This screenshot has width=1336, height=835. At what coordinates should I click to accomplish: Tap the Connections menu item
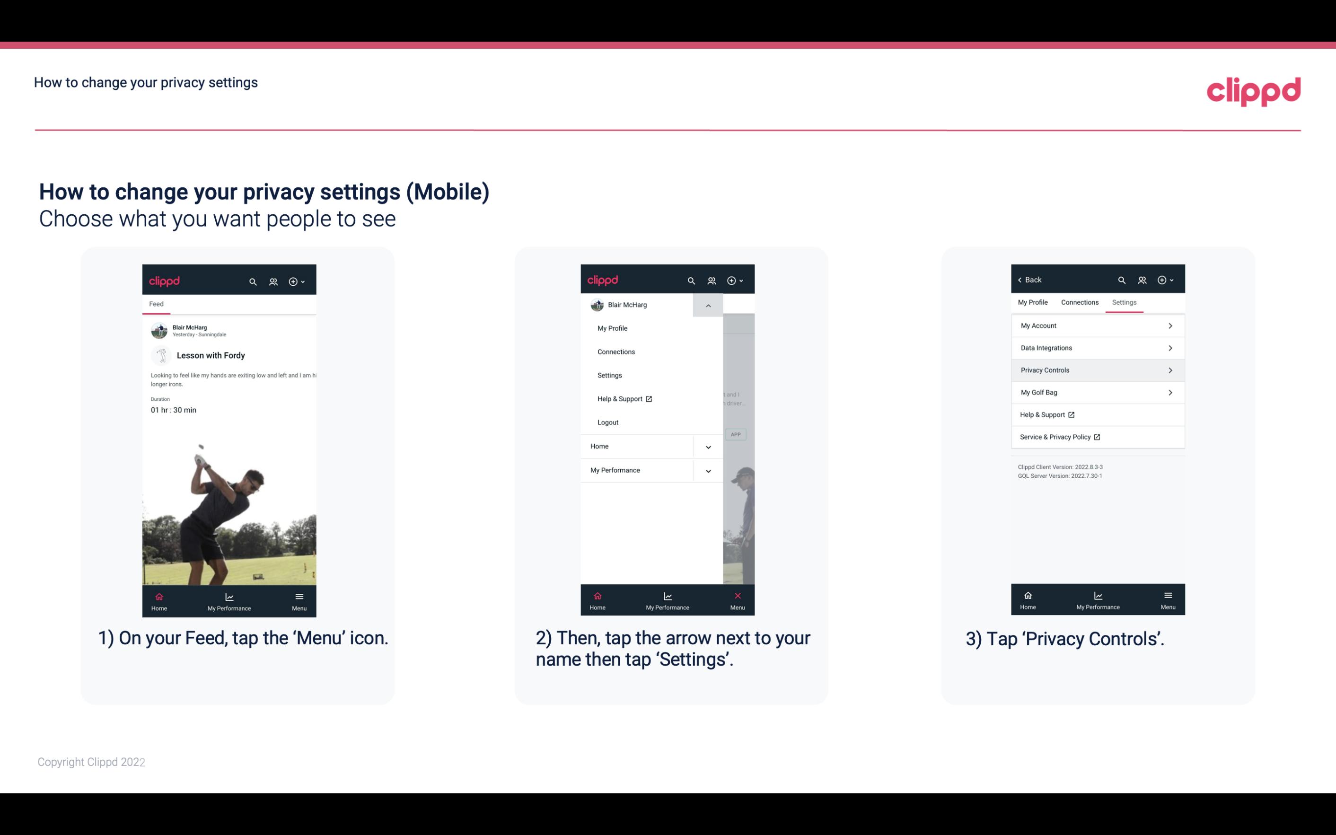pos(616,352)
